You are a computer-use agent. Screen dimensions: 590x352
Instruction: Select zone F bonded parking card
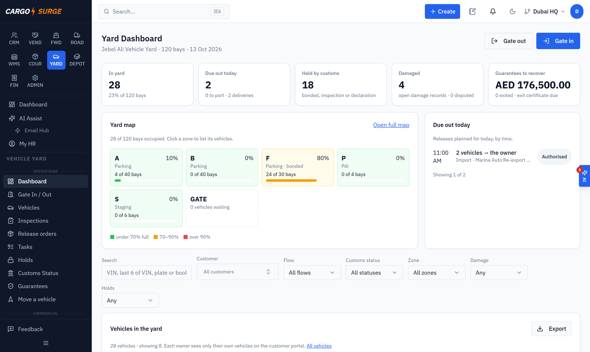(x=297, y=168)
